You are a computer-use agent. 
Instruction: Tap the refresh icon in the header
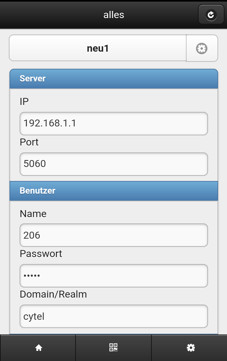click(211, 15)
